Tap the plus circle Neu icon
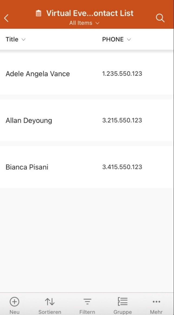Screen dimensions: 174x315 [x=14, y=302]
